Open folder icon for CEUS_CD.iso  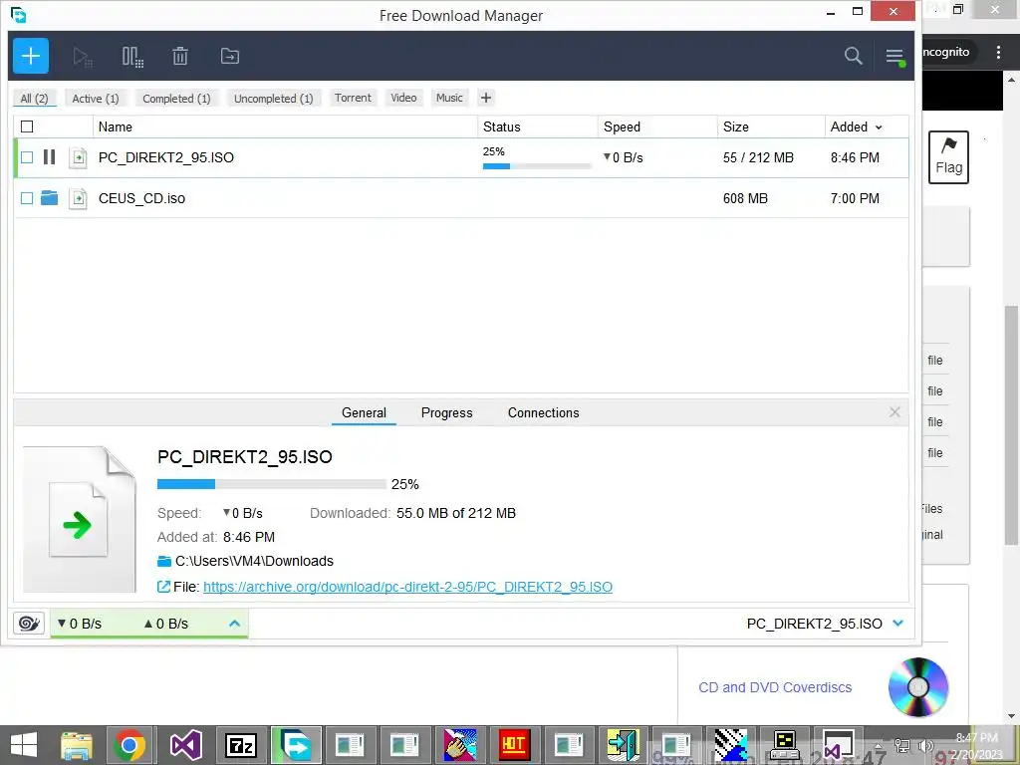point(50,198)
